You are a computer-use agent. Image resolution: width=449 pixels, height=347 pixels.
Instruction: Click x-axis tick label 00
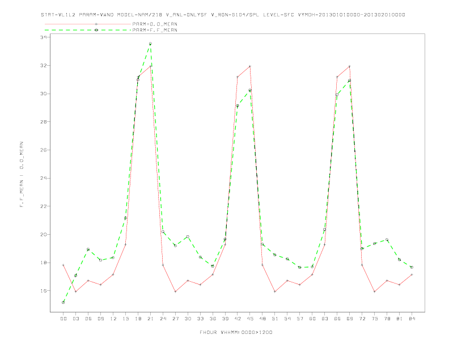63,319
